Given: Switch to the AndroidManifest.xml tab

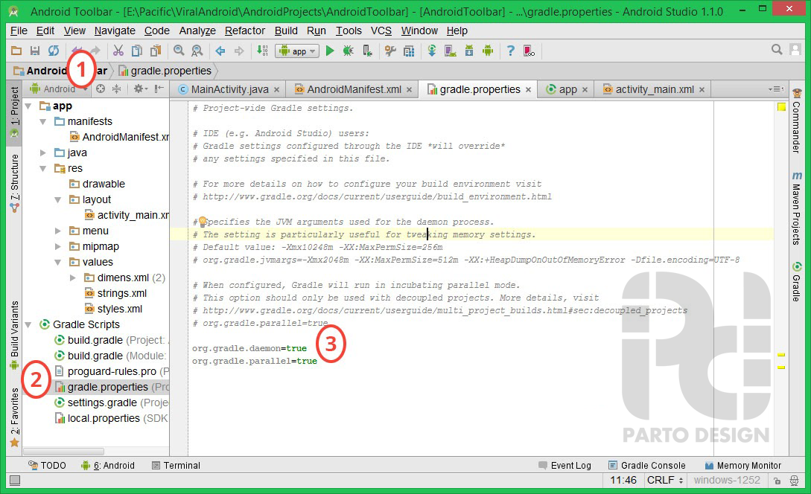Looking at the screenshot, I should tap(354, 89).
